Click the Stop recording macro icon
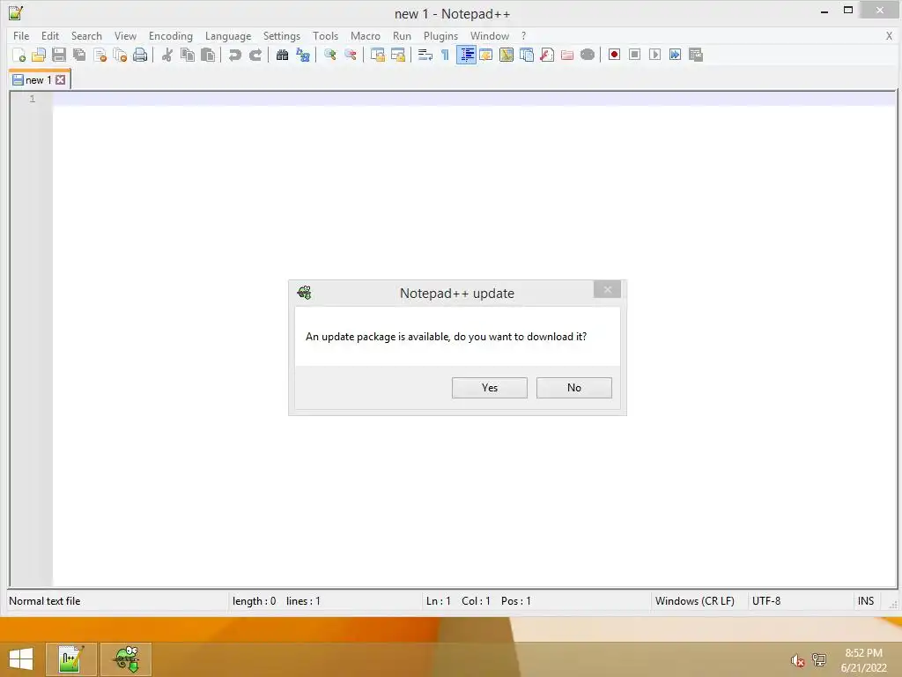Image resolution: width=902 pixels, height=677 pixels. [x=634, y=55]
